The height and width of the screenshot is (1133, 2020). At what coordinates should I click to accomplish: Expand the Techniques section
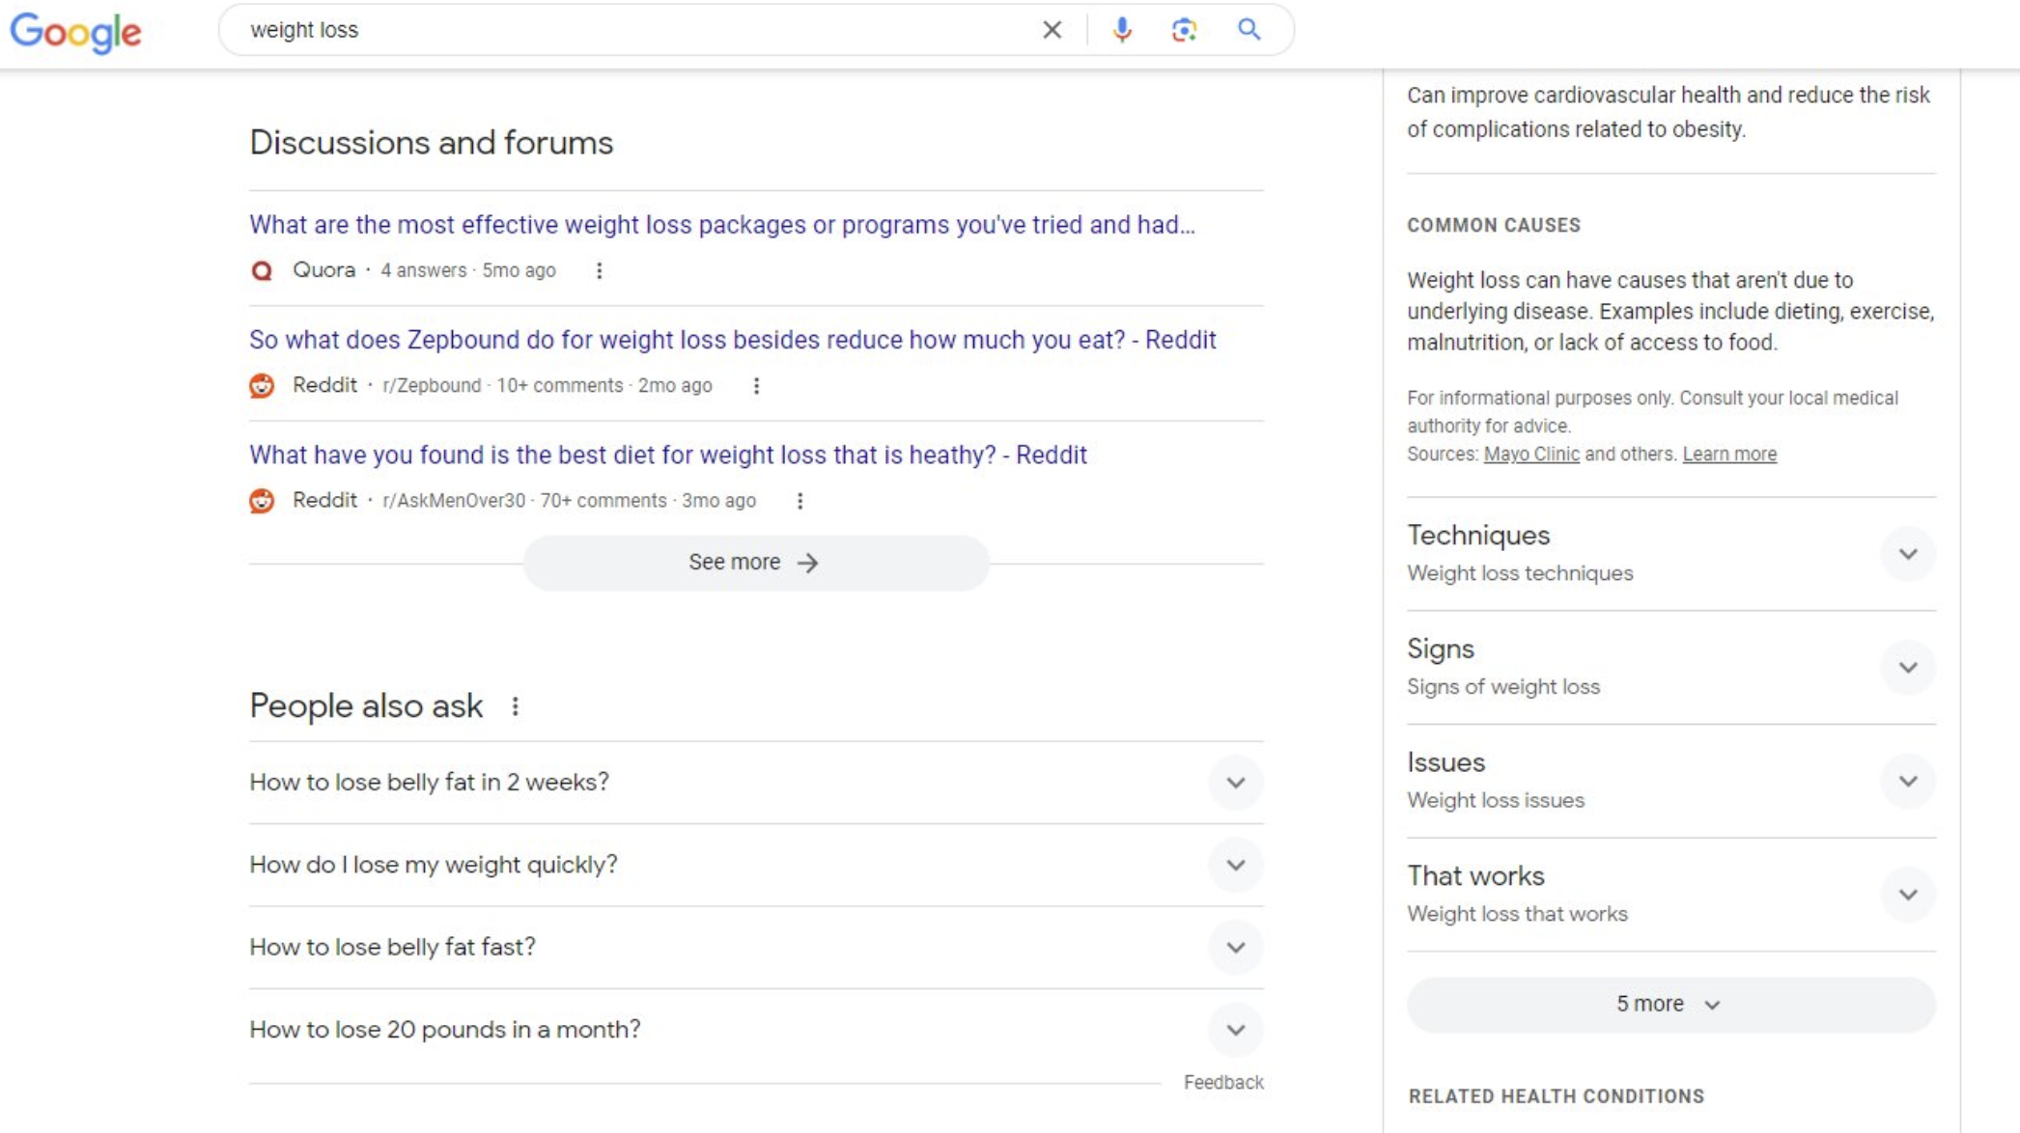pyautogui.click(x=1907, y=553)
